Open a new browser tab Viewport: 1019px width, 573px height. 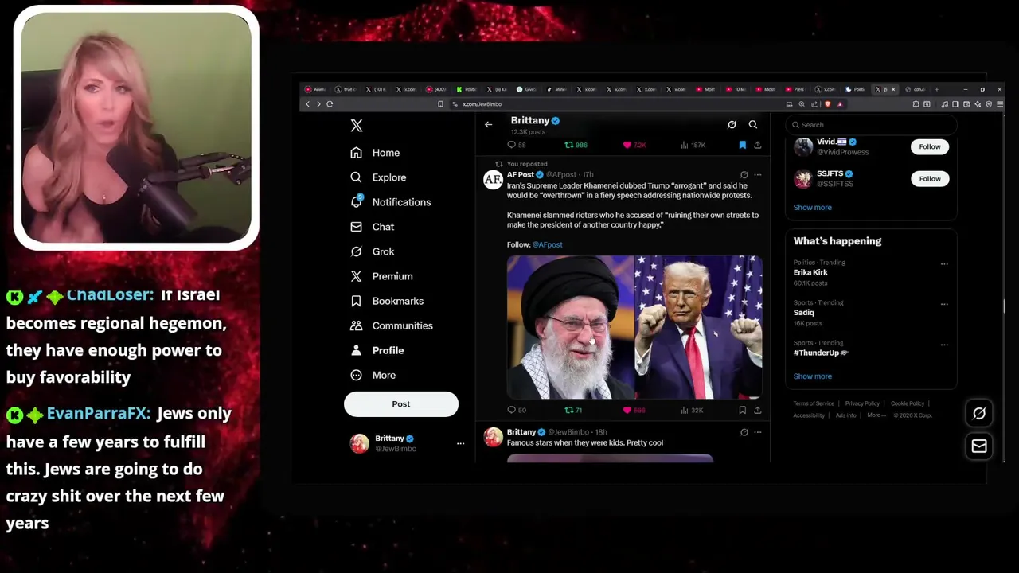(x=937, y=89)
